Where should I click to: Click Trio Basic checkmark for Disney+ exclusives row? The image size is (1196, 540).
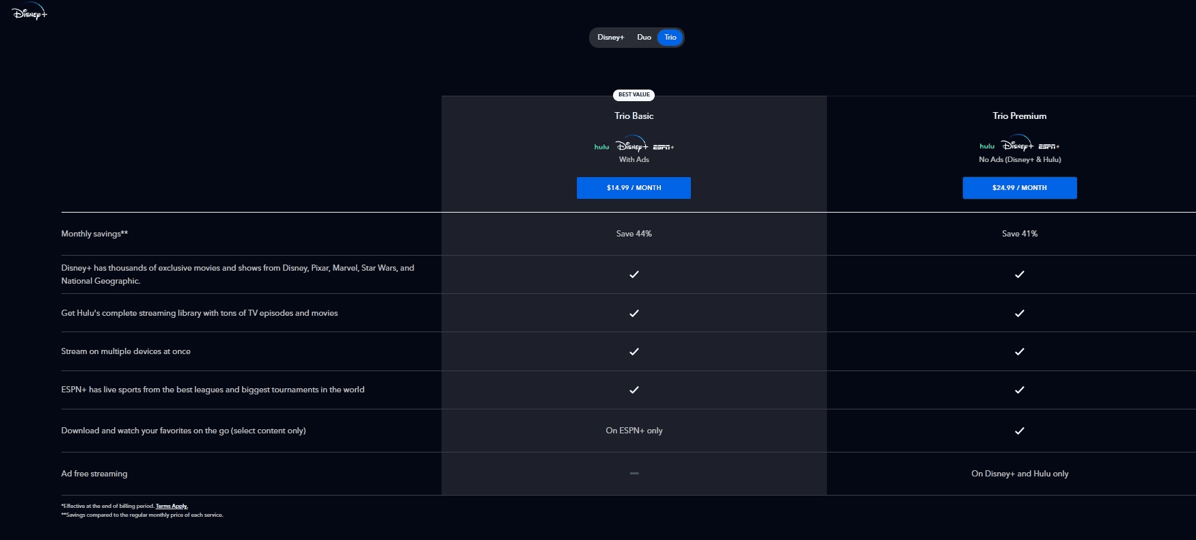pyautogui.click(x=634, y=274)
